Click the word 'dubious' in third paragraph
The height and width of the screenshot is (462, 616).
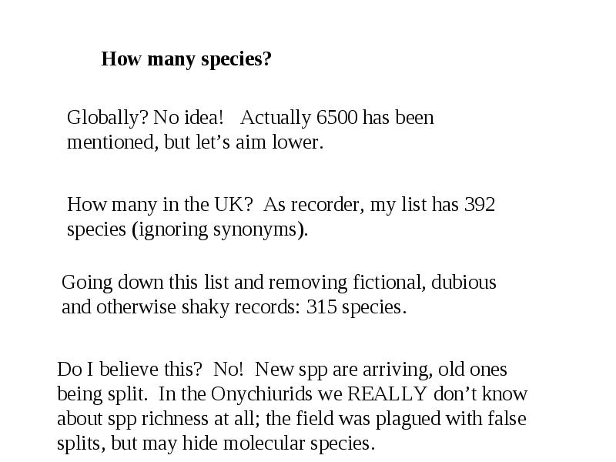tap(464, 283)
